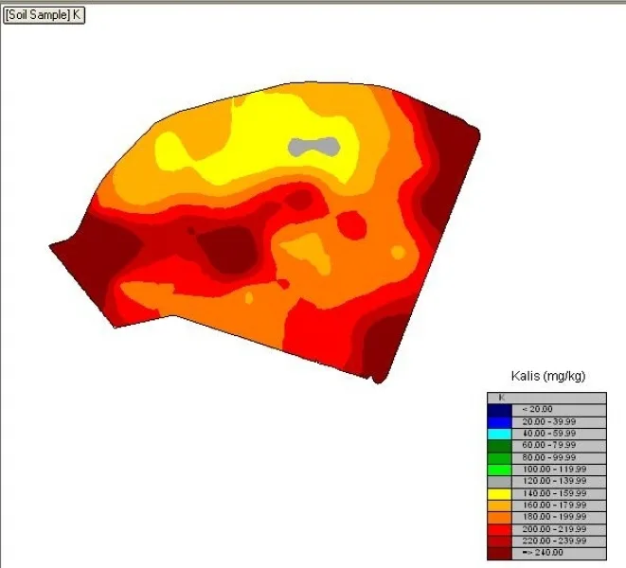
Task: Select the dark green 60.00 - 79.99 swatch
Action: point(499,446)
